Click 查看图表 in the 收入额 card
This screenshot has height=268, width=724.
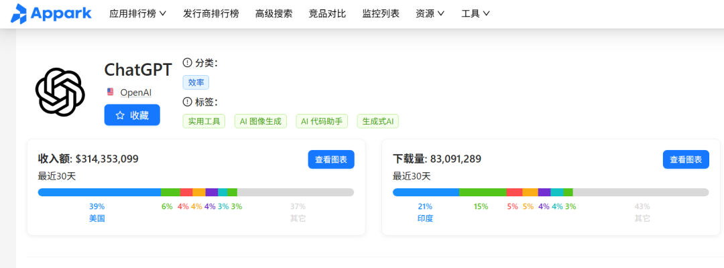[331, 159]
